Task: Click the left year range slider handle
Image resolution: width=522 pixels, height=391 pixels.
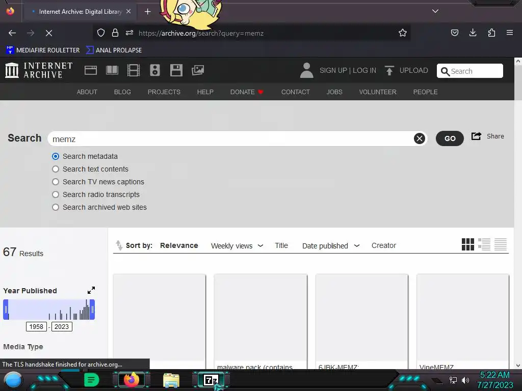Action: (6, 310)
